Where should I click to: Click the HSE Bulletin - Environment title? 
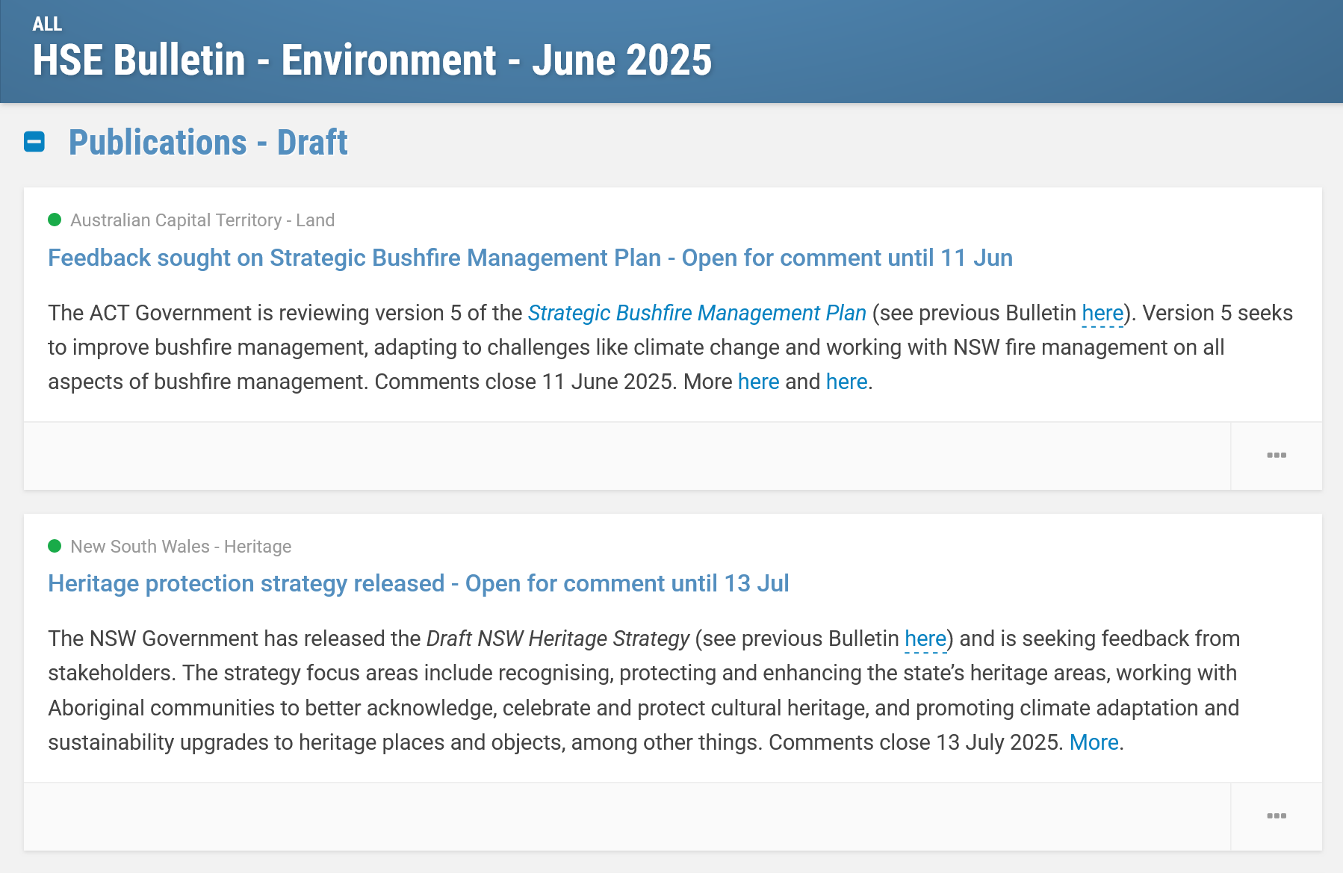372,60
